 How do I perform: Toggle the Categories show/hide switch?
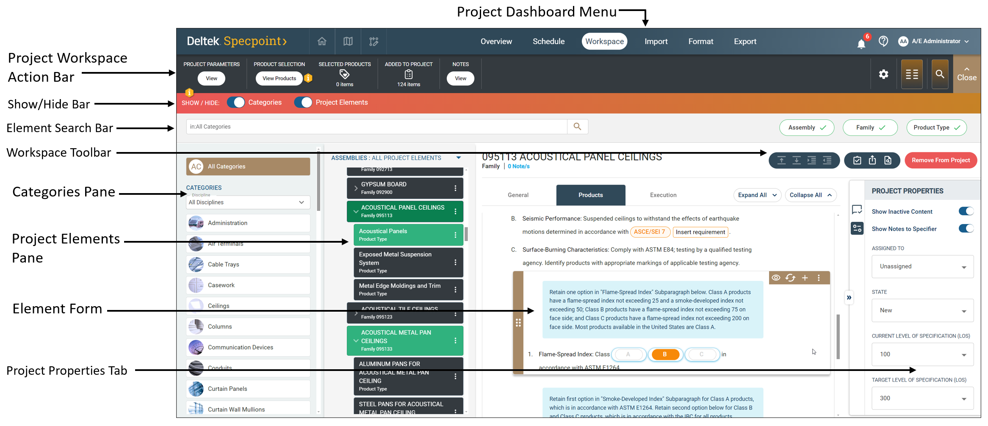(236, 102)
